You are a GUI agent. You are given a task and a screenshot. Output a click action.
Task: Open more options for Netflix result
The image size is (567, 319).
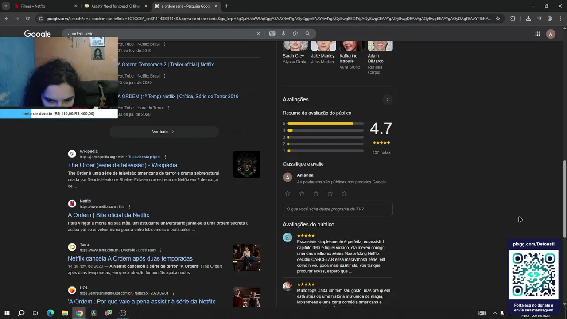coord(129,207)
